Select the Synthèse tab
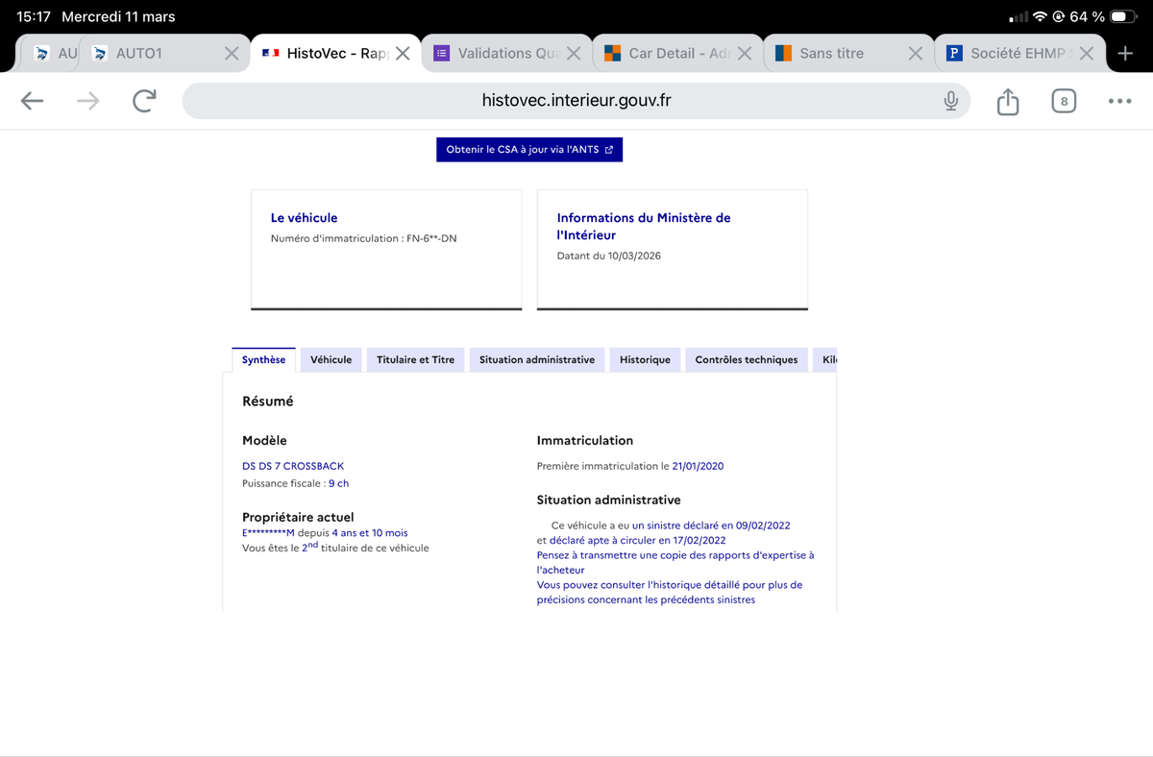The width and height of the screenshot is (1153, 757). 263,360
